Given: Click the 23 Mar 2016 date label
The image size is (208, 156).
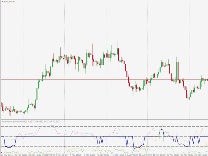Looking at the screenshot, I should 6,154.
